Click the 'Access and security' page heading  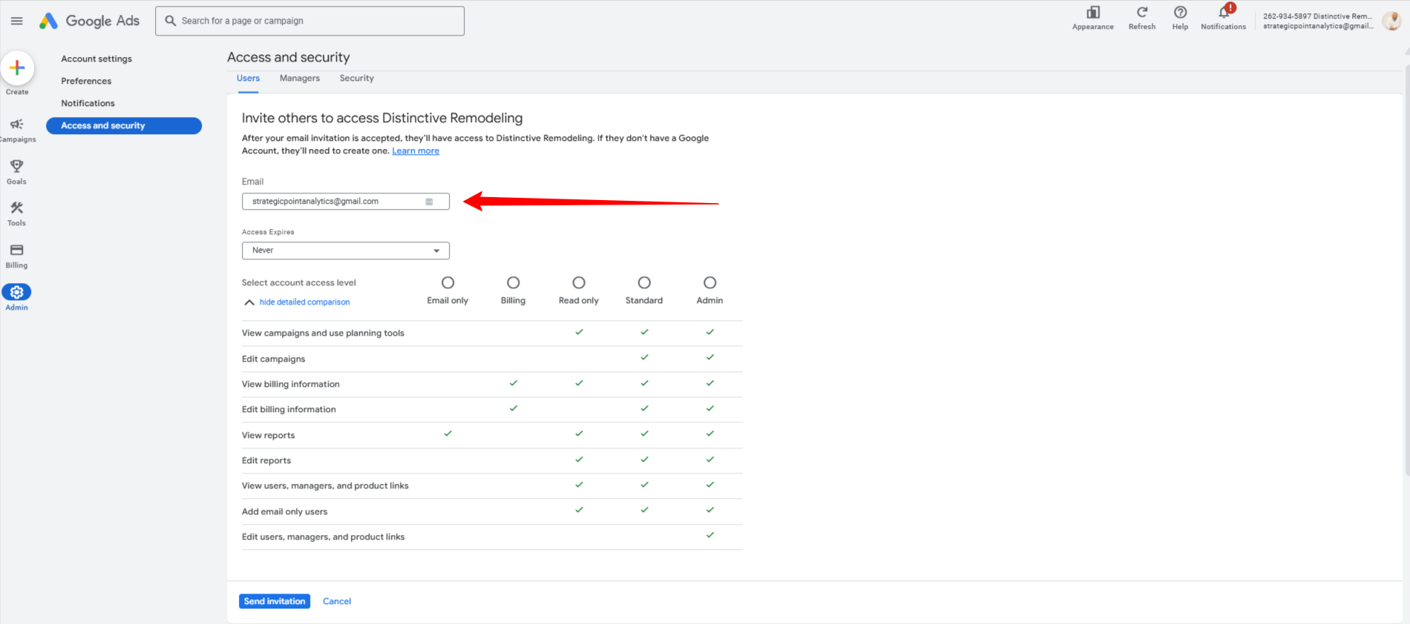(288, 57)
